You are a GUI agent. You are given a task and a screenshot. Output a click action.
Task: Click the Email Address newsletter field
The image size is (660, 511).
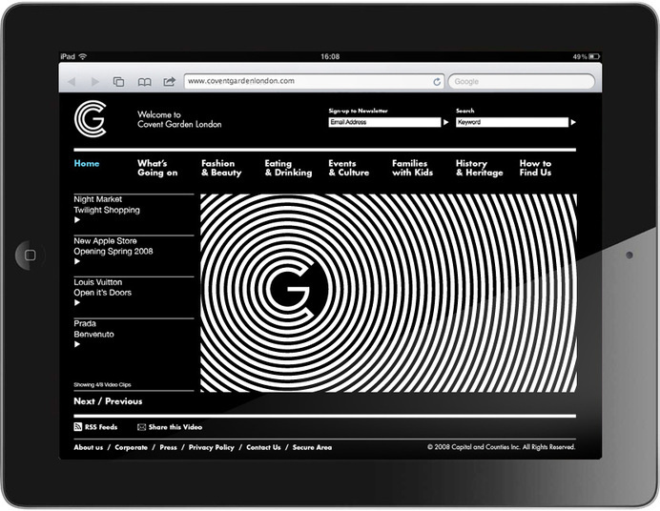[384, 122]
